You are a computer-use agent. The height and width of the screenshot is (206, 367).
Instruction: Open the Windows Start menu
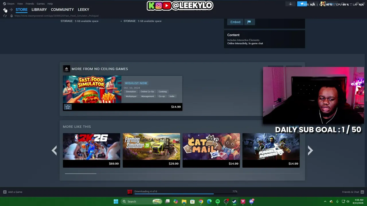(x=116, y=201)
